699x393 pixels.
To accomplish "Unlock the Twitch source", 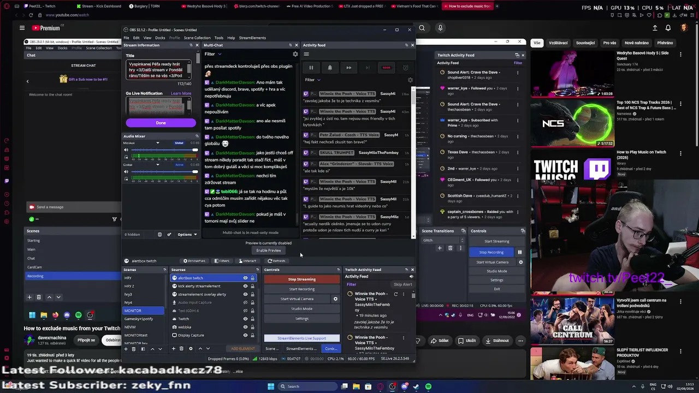I will pos(252,319).
